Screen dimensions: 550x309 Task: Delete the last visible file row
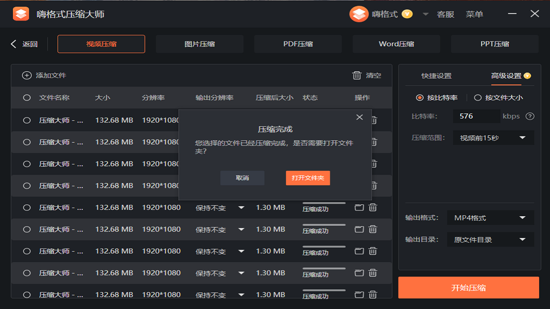point(373,294)
